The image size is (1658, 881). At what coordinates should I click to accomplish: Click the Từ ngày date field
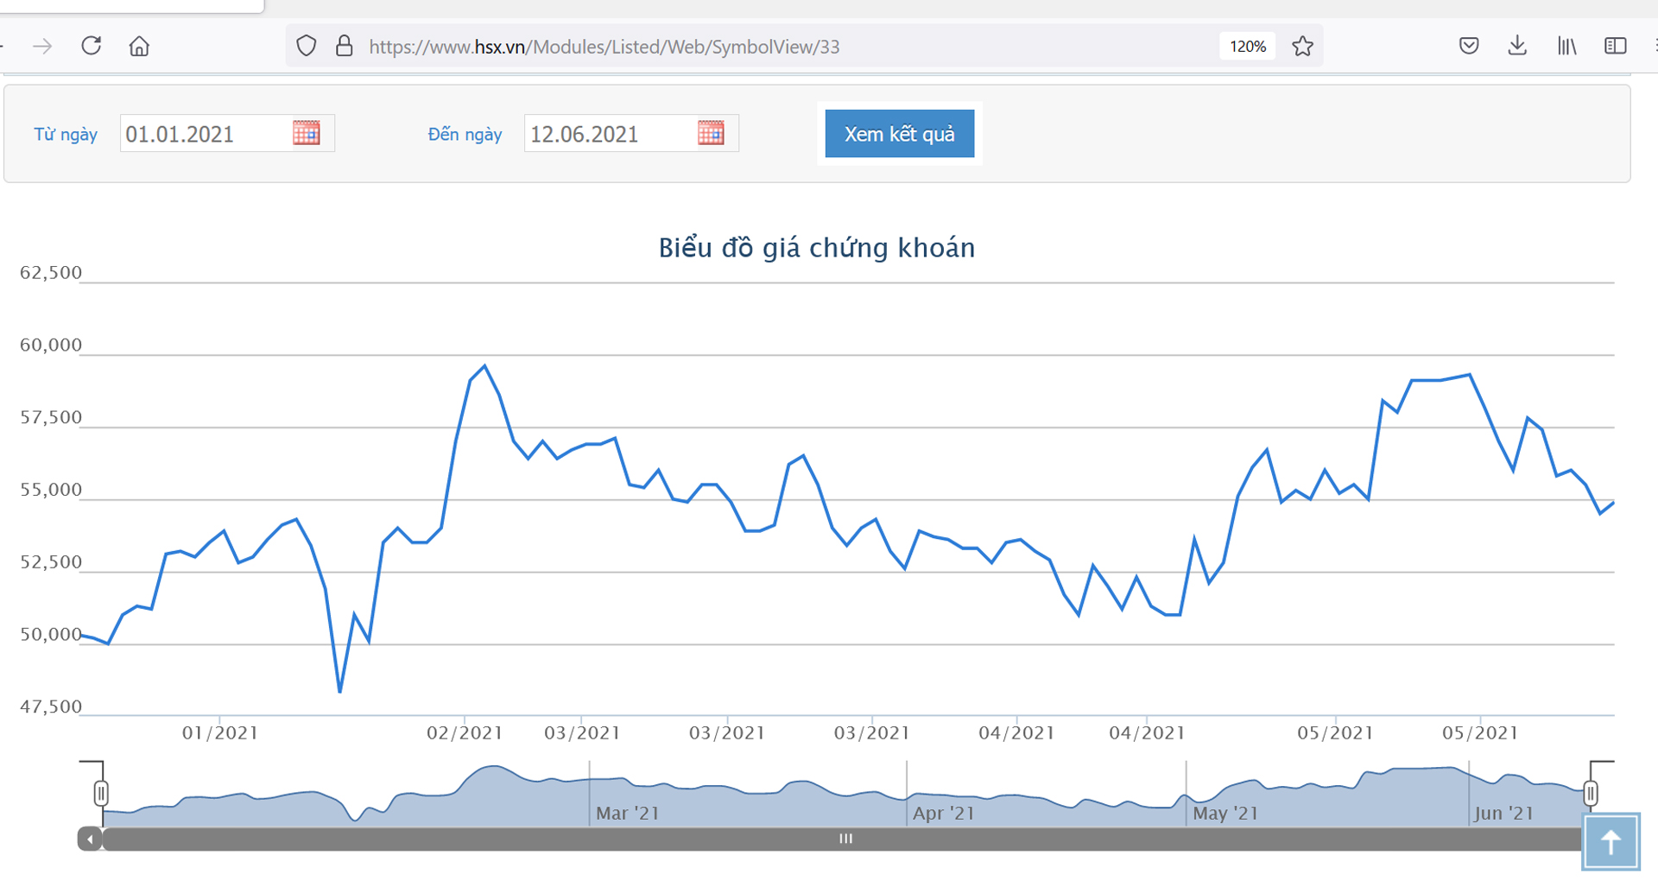(x=203, y=134)
